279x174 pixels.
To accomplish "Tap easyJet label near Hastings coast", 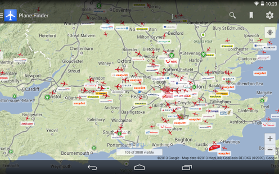I will point(224,154).
